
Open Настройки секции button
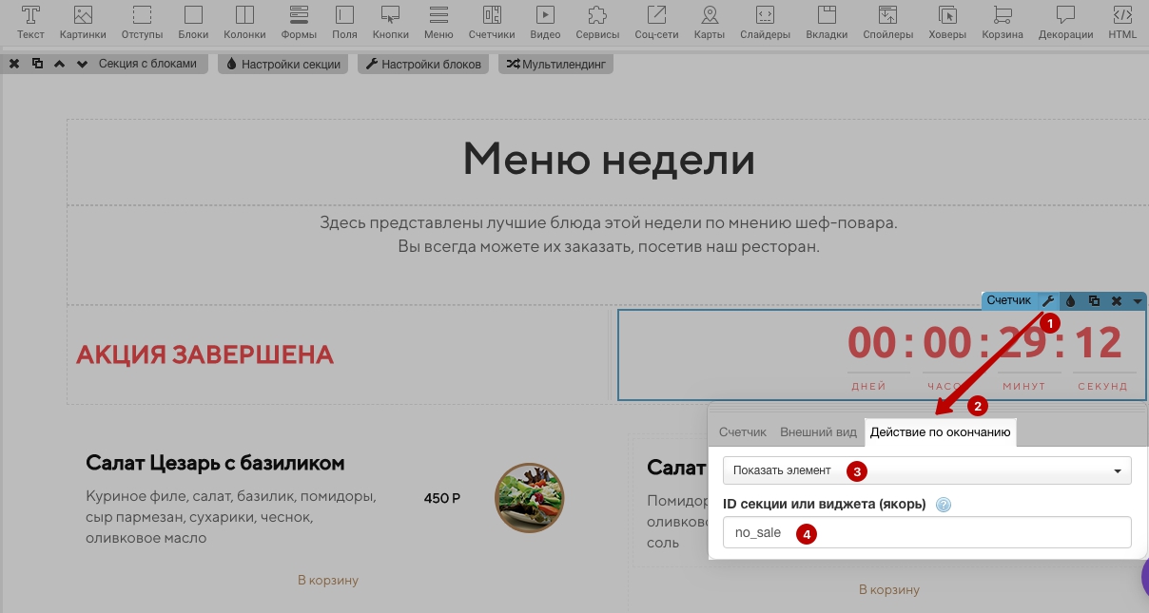[x=282, y=65]
